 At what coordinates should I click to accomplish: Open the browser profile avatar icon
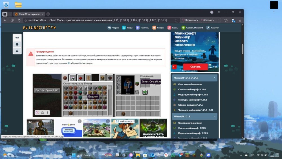212,12
